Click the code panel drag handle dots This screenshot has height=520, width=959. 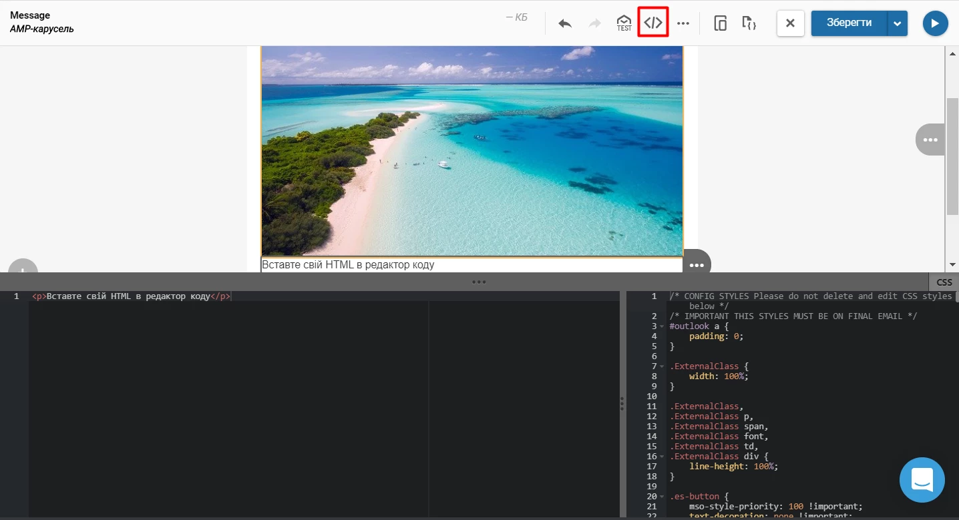[479, 282]
